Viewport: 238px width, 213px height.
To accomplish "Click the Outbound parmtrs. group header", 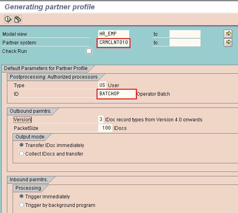I will 31,111.
